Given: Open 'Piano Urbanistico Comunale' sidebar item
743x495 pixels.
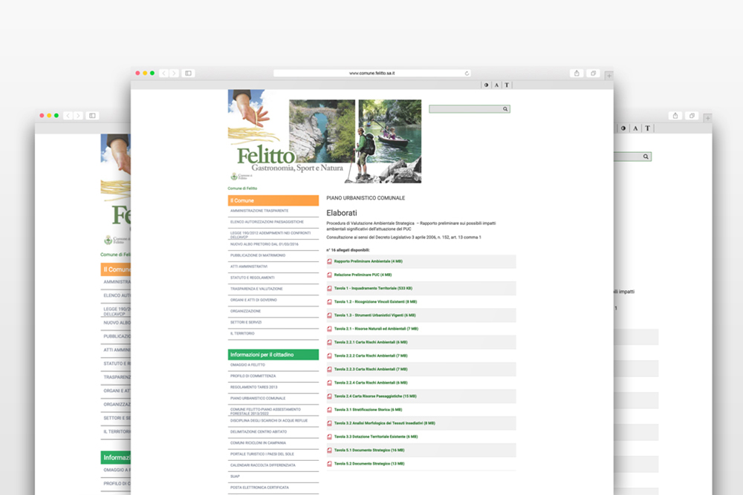Looking at the screenshot, I should (258, 399).
